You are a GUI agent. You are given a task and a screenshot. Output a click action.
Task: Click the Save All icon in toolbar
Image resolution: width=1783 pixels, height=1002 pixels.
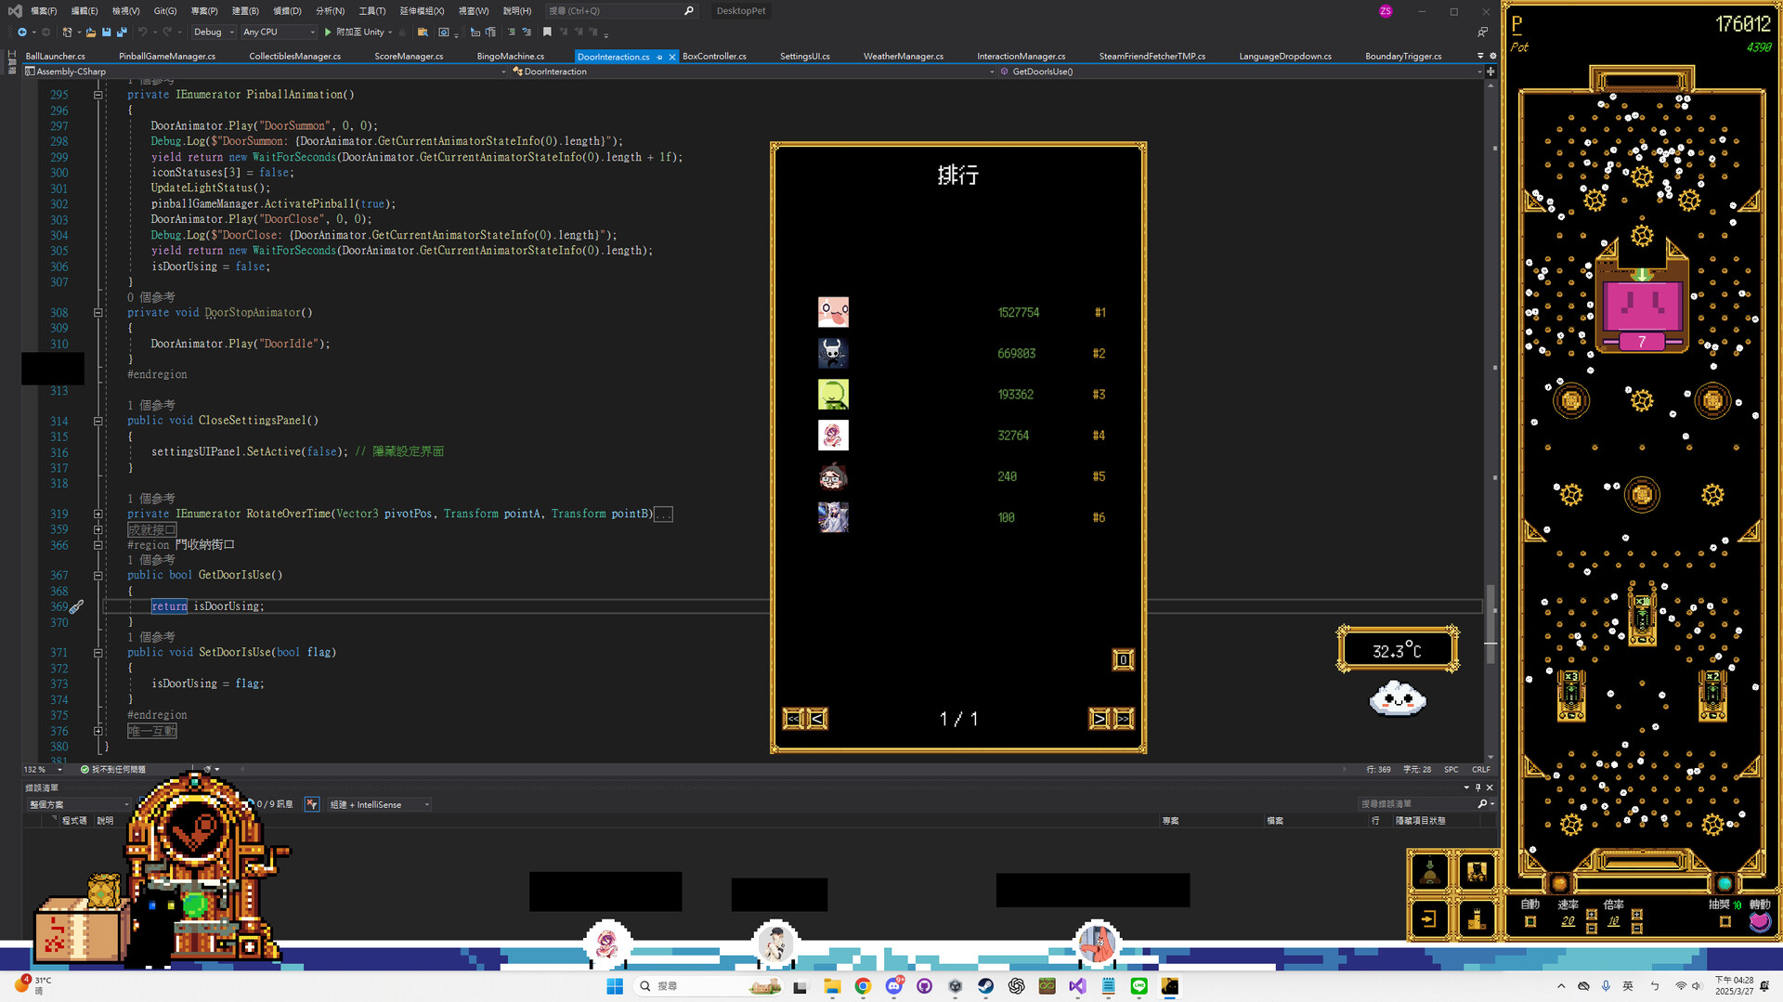pos(122,33)
